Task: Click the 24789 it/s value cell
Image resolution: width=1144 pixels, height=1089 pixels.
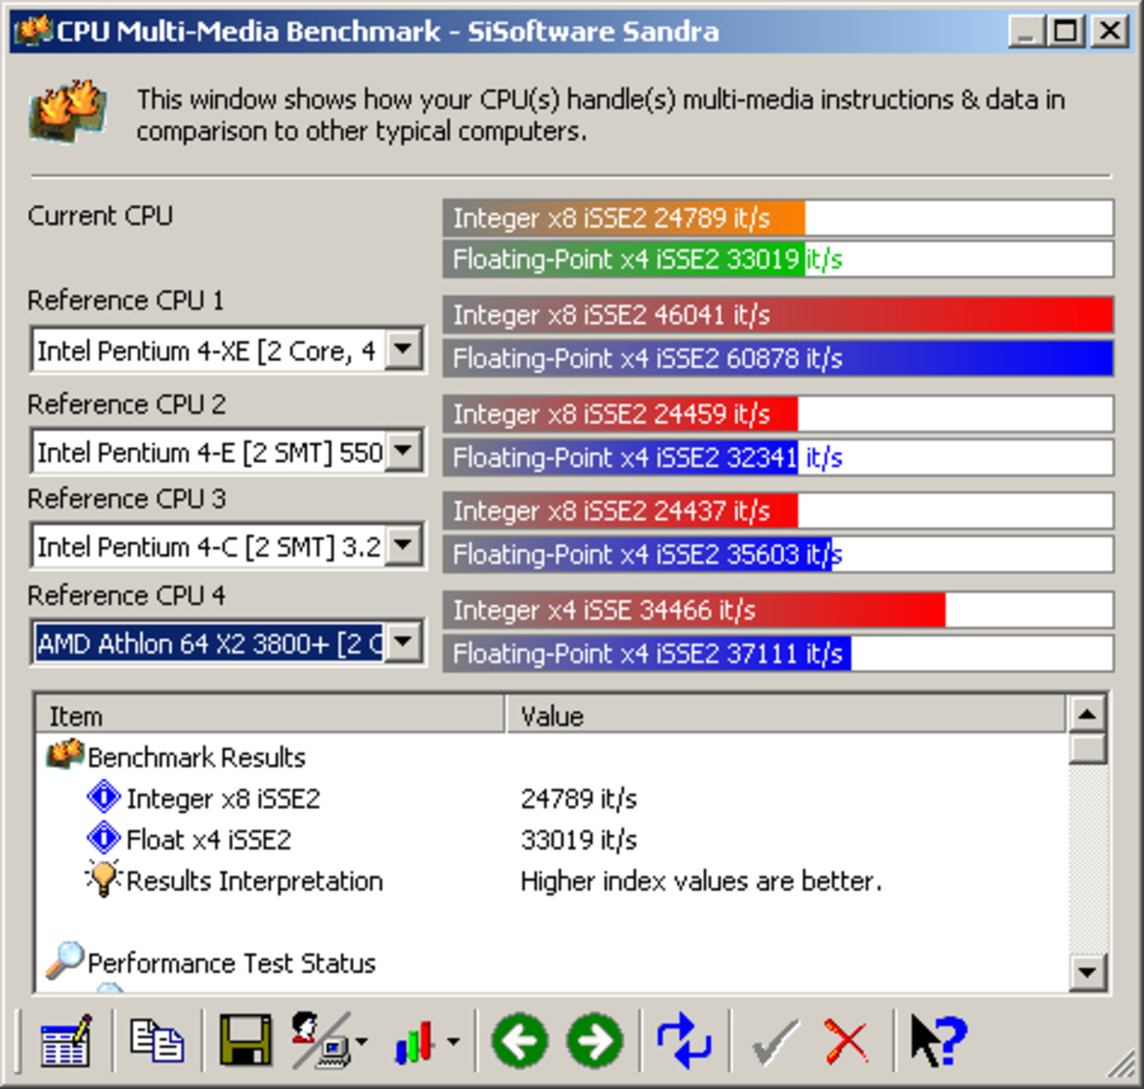Action: (579, 798)
